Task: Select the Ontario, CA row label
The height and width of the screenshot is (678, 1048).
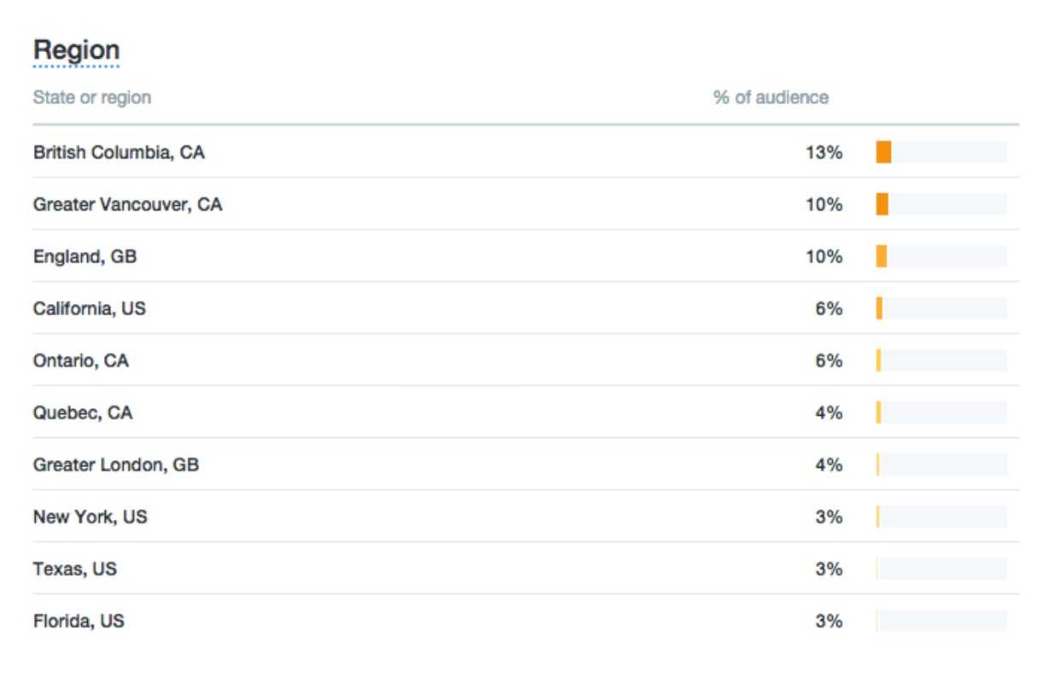Action: point(81,360)
